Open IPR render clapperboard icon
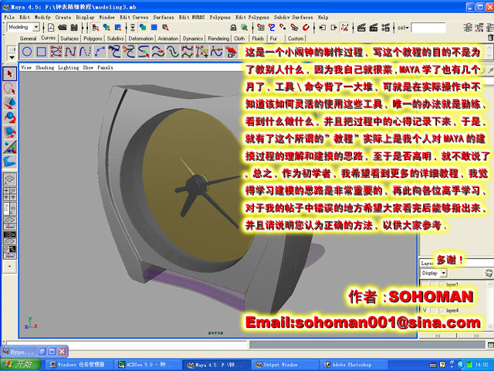 374,28
